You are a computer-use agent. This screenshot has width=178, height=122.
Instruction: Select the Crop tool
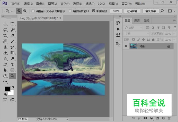[5, 35]
